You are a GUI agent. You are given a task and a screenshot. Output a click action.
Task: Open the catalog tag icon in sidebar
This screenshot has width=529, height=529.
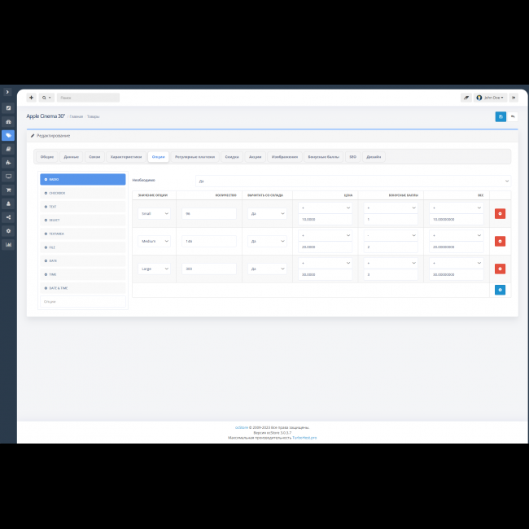click(x=8, y=135)
